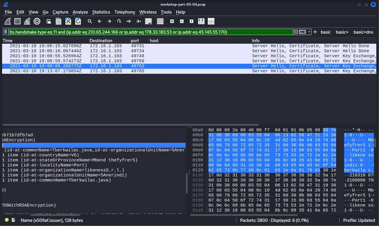Select the id-at-stateOrProvinceName item
Screen dimensions: 379x226
(x=94, y=160)
